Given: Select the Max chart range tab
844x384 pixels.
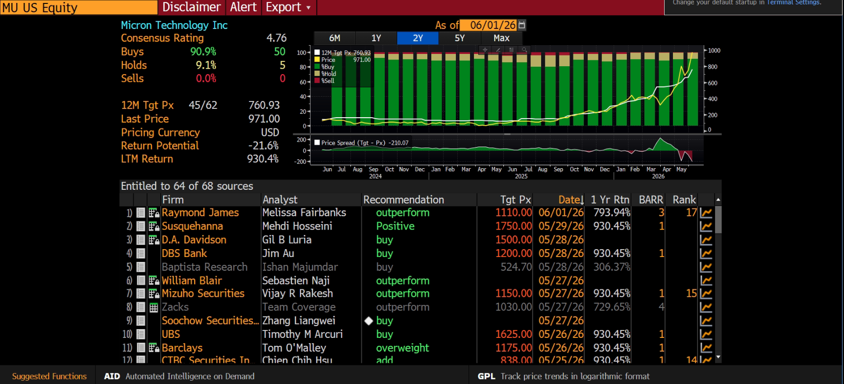Looking at the screenshot, I should pyautogui.click(x=501, y=38).
